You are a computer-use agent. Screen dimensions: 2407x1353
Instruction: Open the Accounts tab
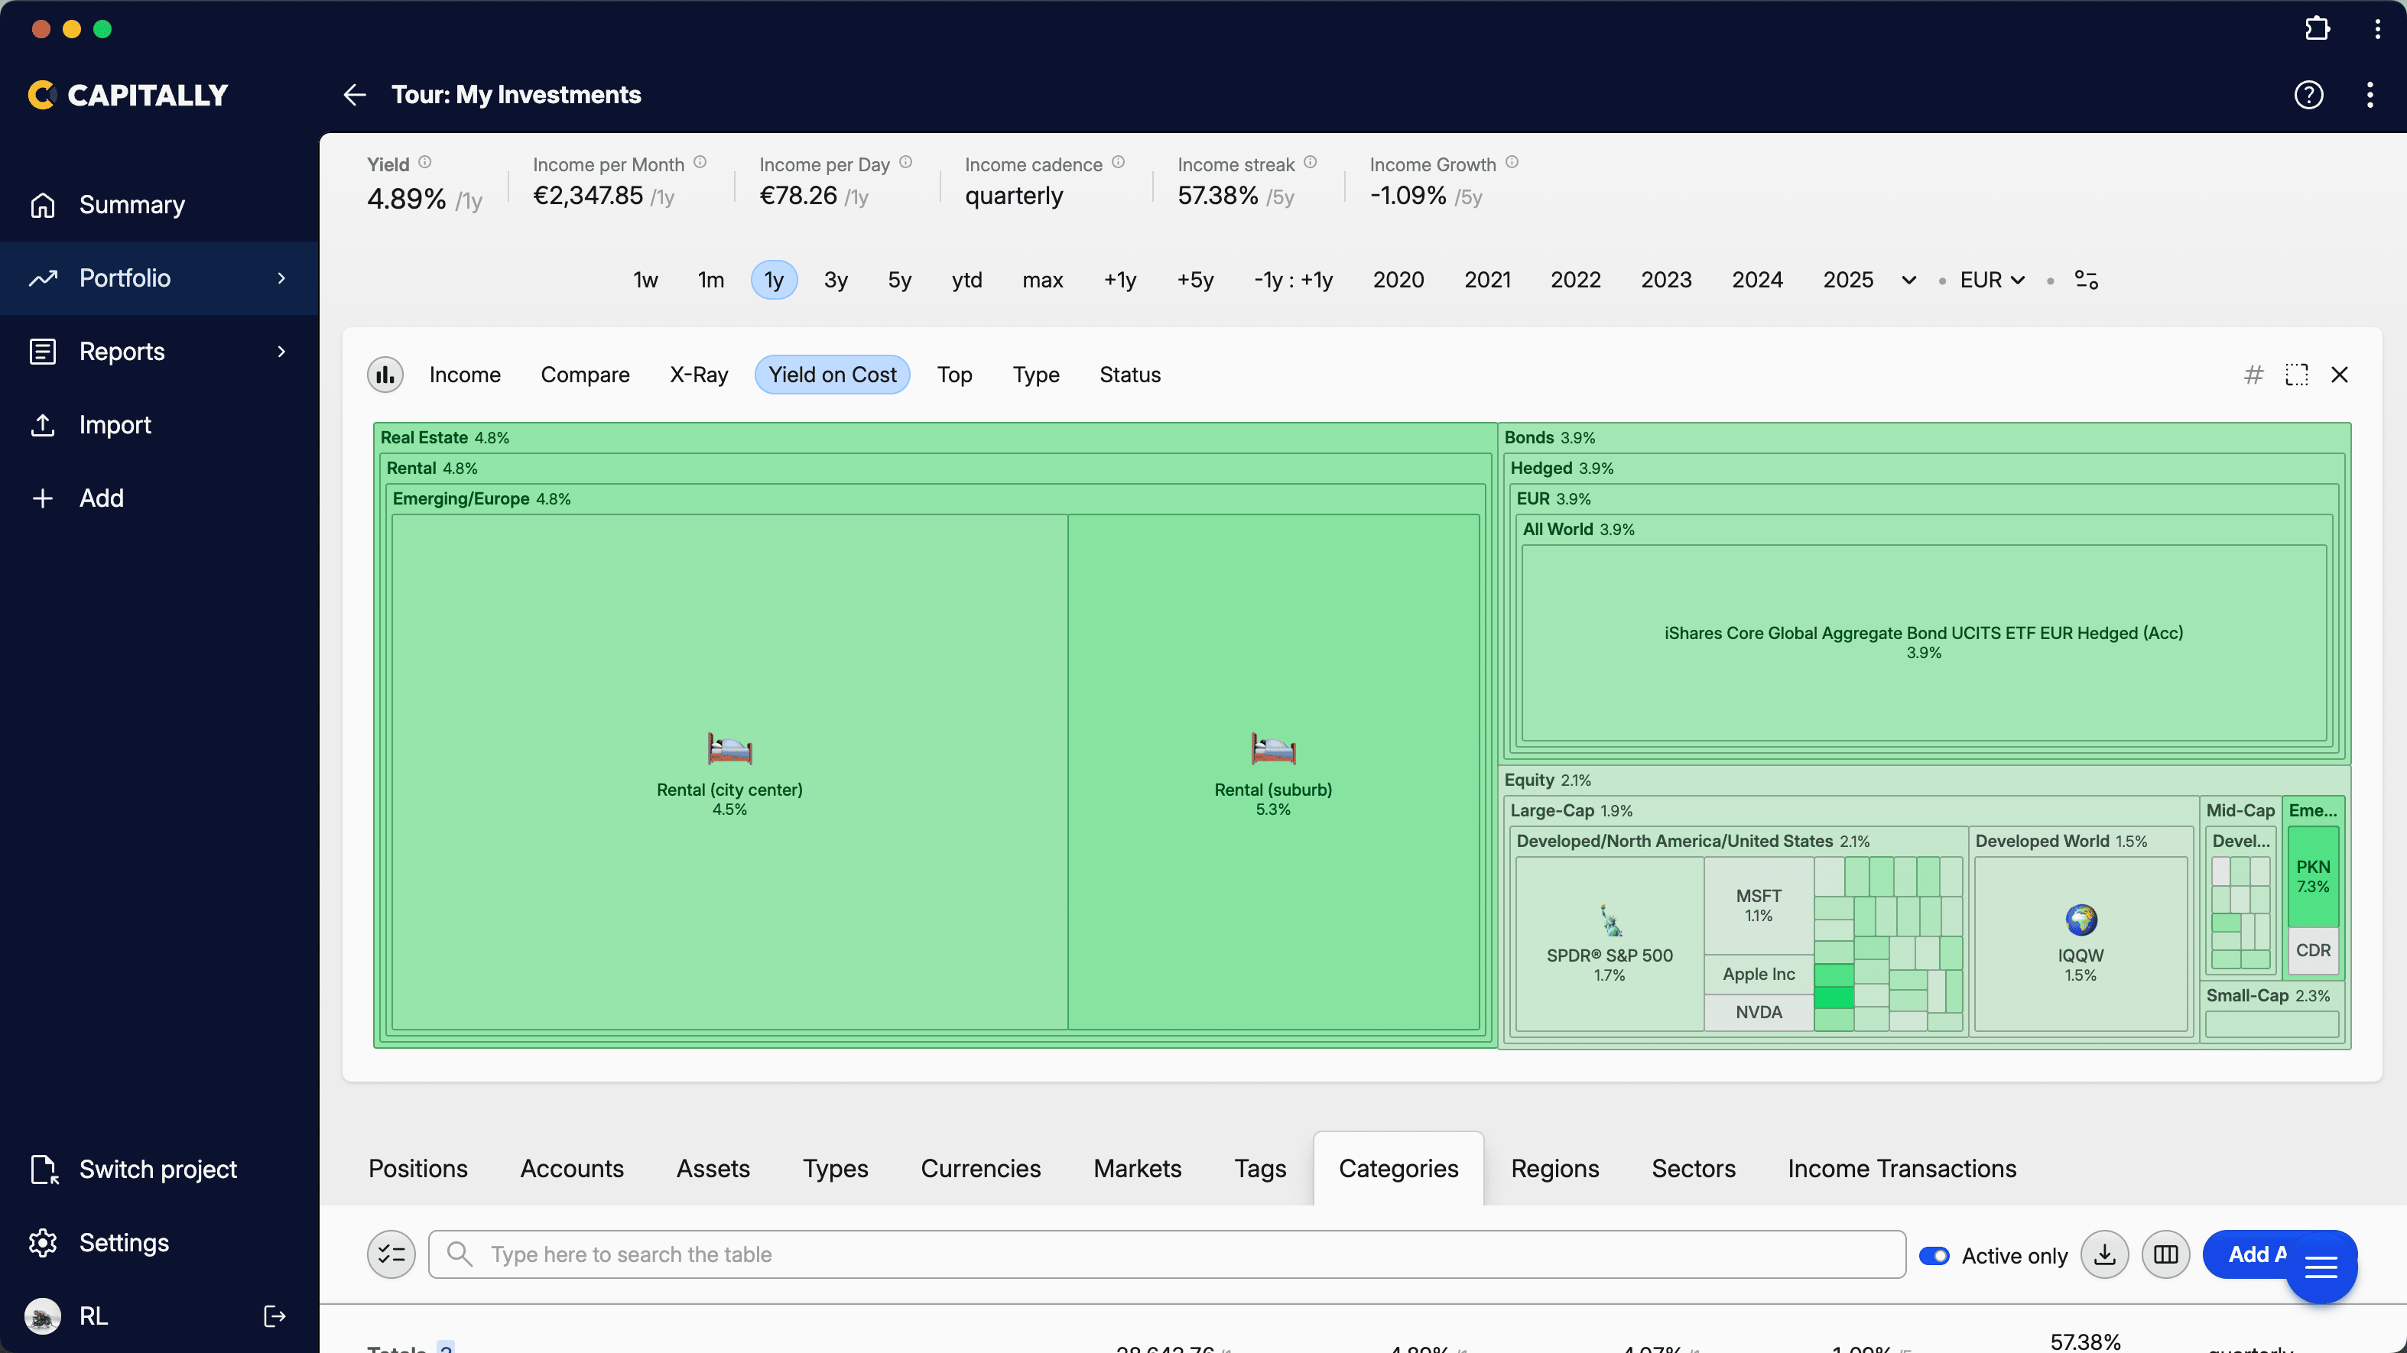pyautogui.click(x=572, y=1169)
